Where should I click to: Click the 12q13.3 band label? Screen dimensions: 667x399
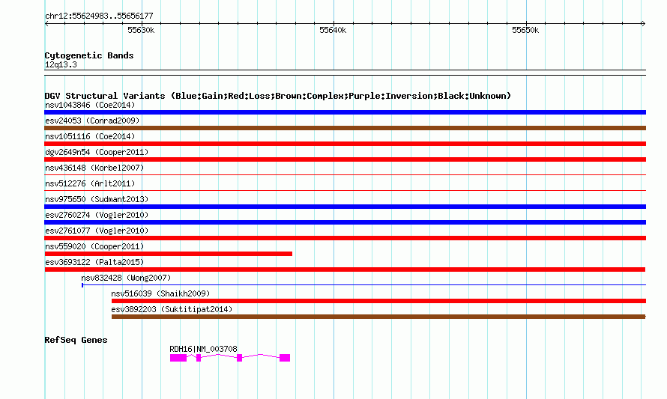pos(61,64)
